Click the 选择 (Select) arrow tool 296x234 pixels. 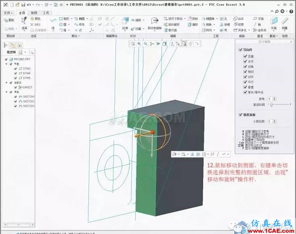(24, 24)
